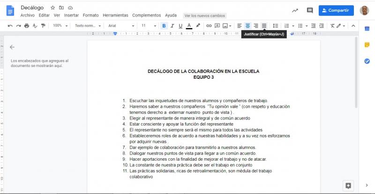Image resolution: width=375 pixels, height=194 pixels.
Task: Open highlight color marker tool
Action: [198, 26]
